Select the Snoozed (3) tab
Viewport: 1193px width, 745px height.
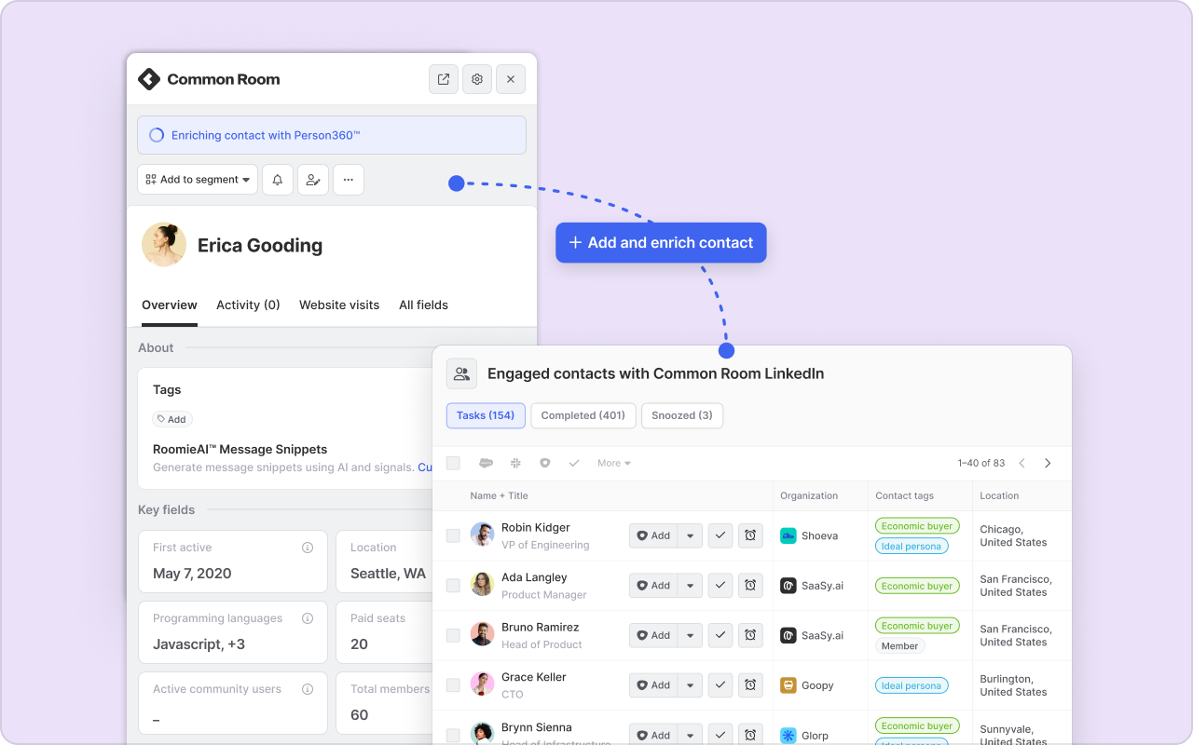click(682, 415)
